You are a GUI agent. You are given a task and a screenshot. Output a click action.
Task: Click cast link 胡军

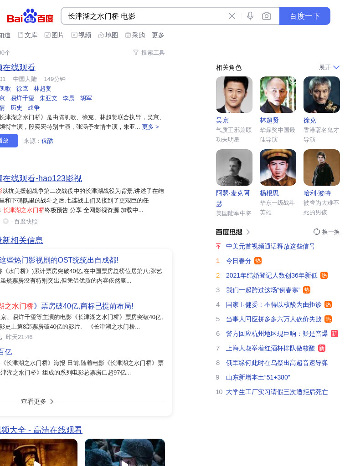point(86,98)
